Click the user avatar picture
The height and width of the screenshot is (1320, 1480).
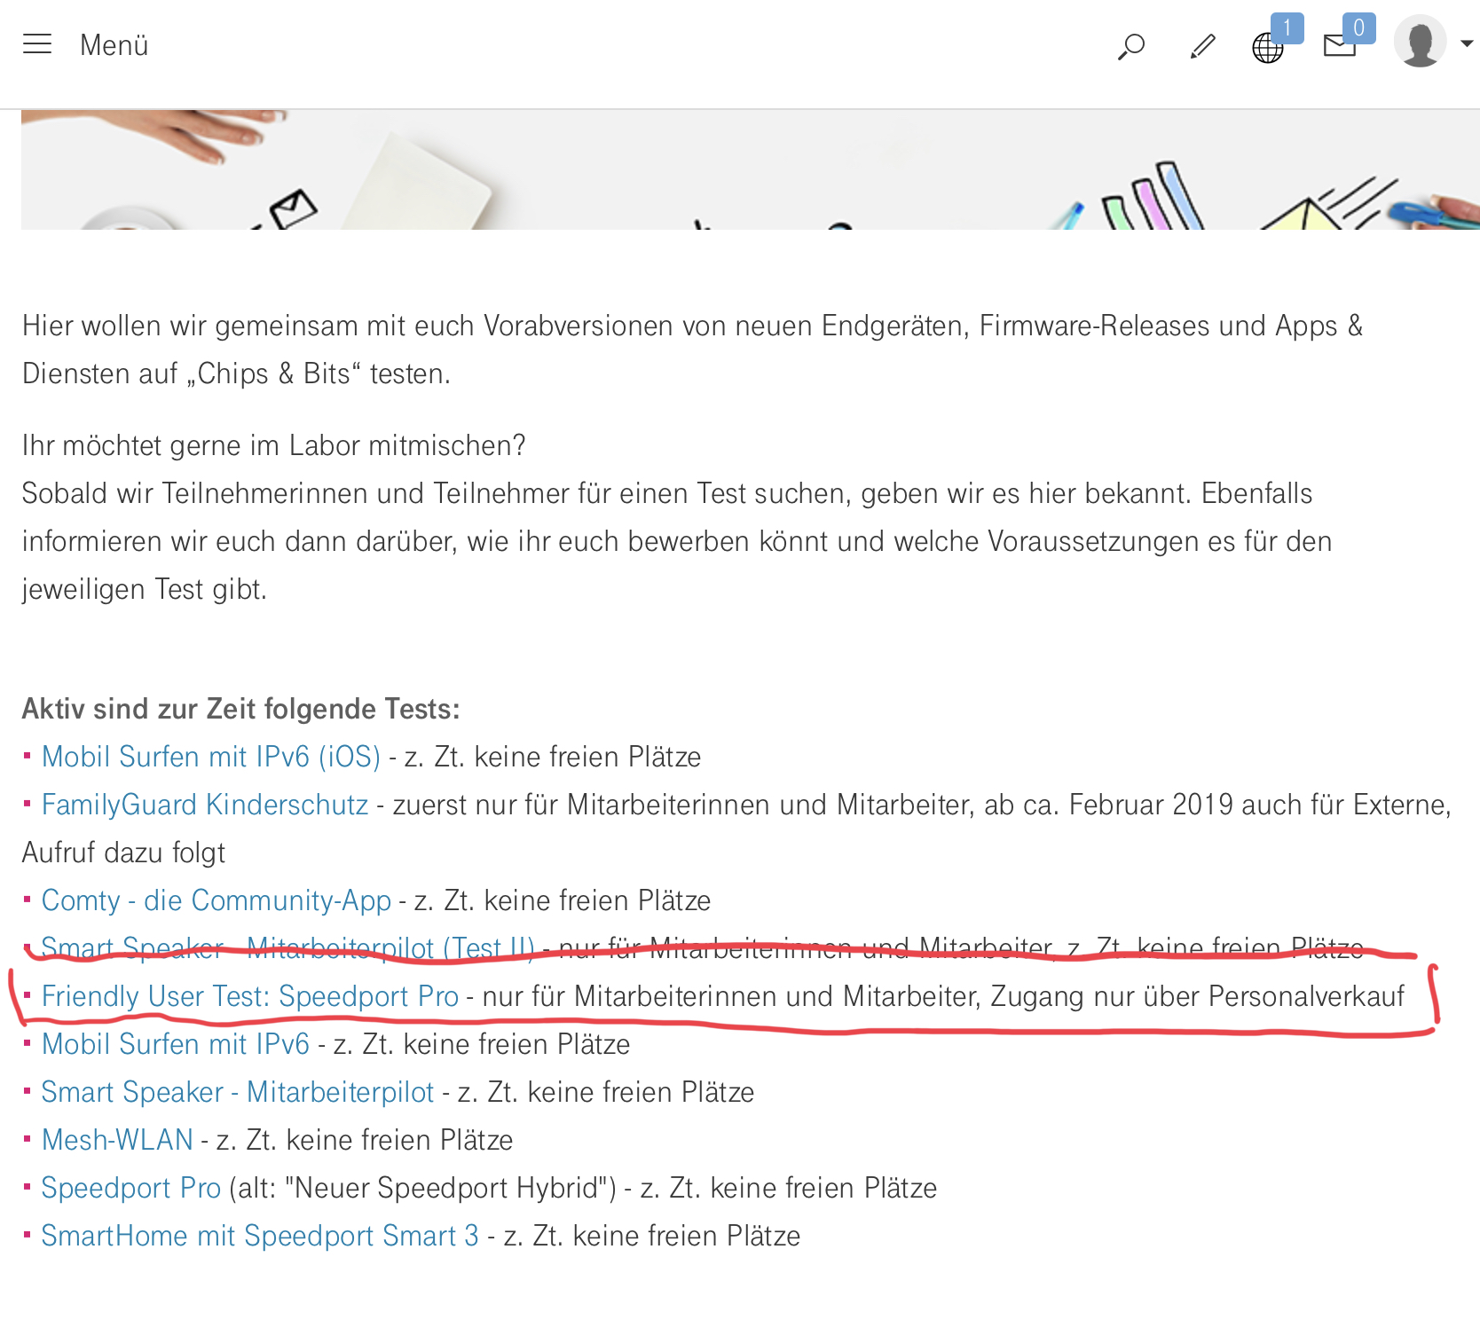tap(1421, 41)
